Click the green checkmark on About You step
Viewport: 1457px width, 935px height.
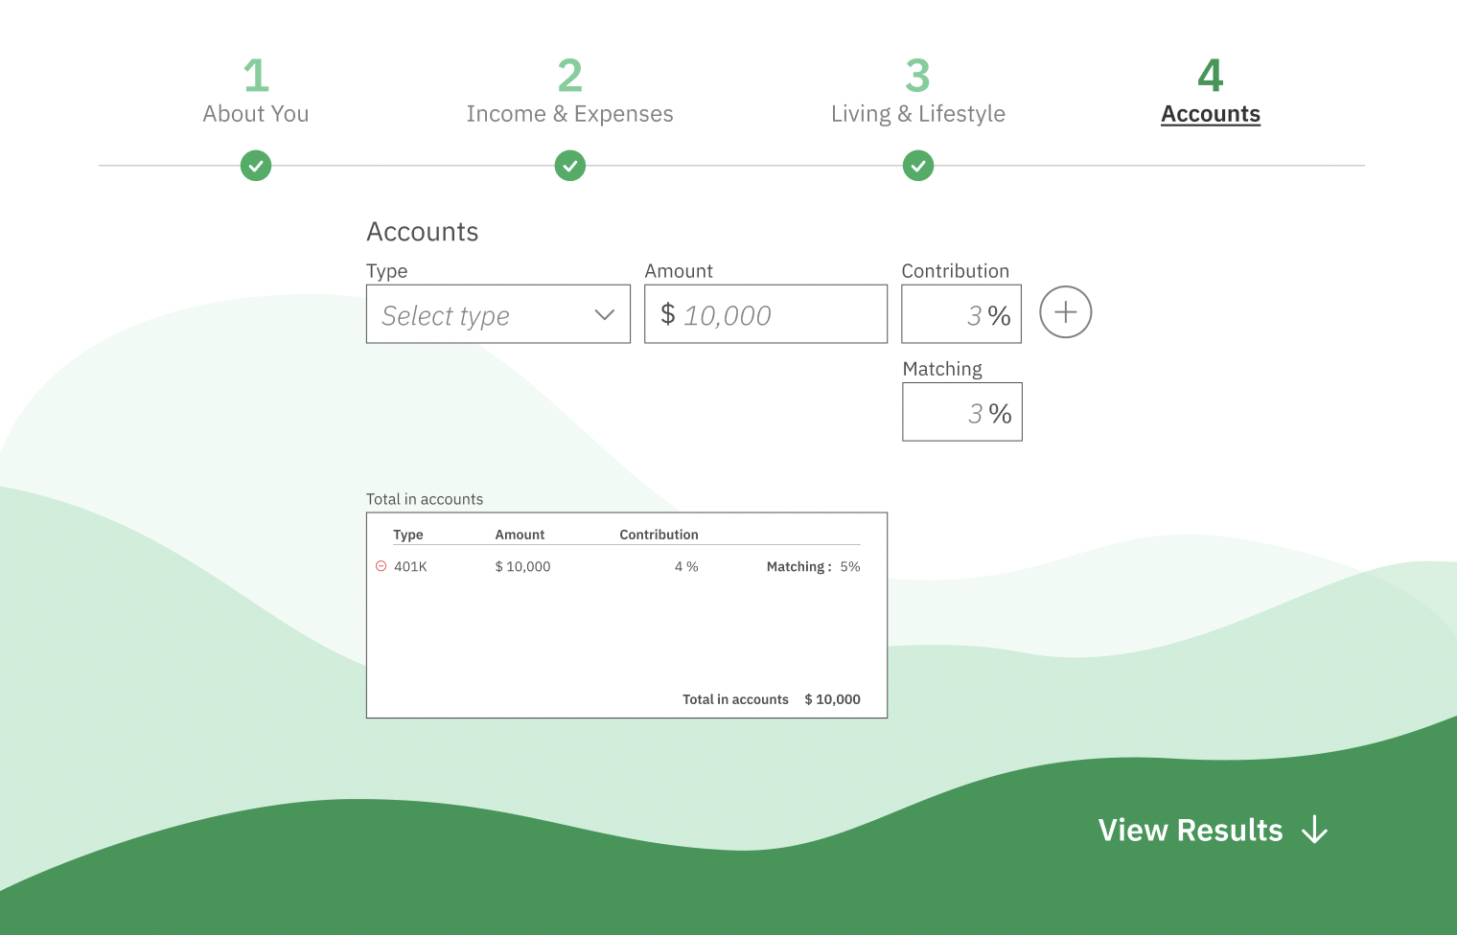click(x=255, y=166)
